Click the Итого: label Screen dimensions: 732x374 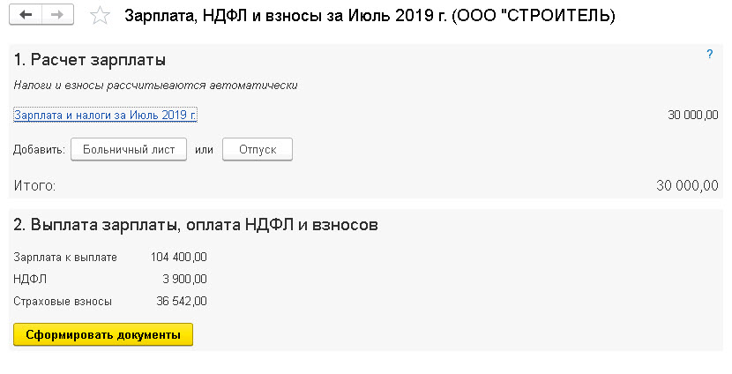tap(34, 186)
